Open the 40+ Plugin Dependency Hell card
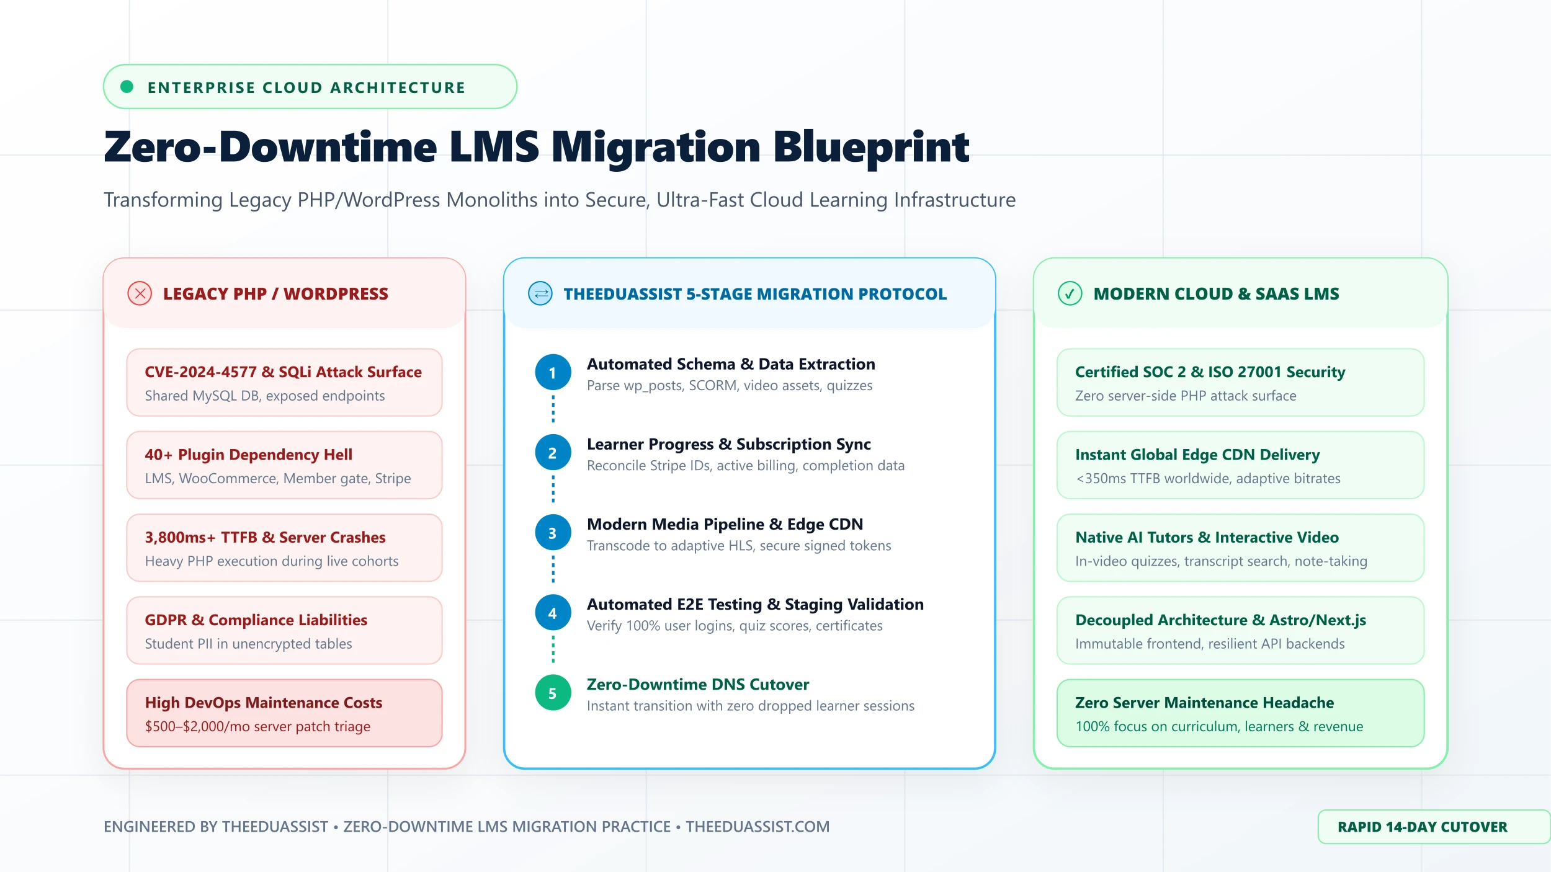Viewport: 1551px width, 872px height. [284, 465]
